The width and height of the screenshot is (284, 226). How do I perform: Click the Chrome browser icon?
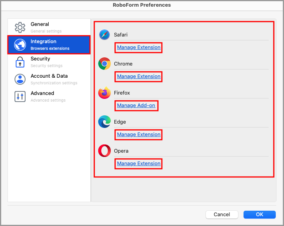click(104, 64)
